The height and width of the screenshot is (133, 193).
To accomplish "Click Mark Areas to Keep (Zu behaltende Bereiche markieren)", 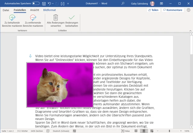I will point(12,21).
